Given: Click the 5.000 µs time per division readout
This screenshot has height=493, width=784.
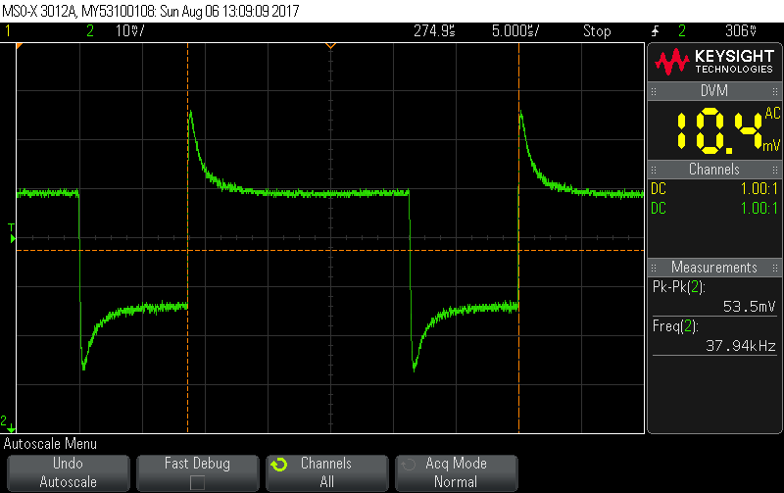Looking at the screenshot, I should tap(514, 31).
